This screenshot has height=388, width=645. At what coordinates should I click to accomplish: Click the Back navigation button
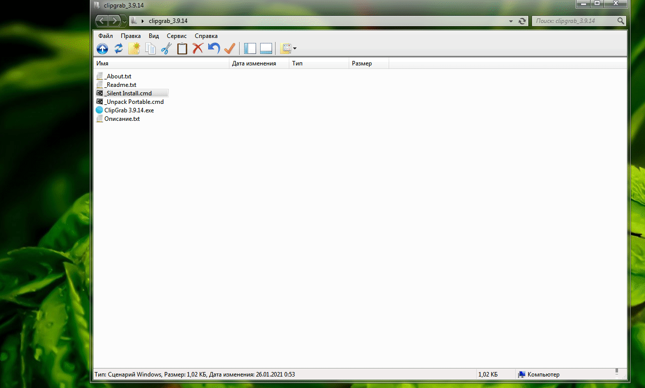coord(102,21)
